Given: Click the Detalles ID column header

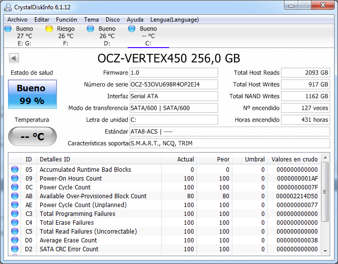Looking at the screenshot, I should coord(99,159).
